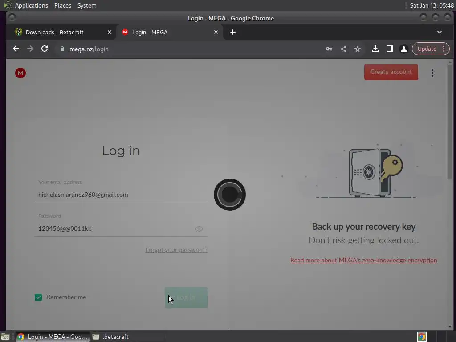
Task: View site info lock icon
Action: pos(62,49)
